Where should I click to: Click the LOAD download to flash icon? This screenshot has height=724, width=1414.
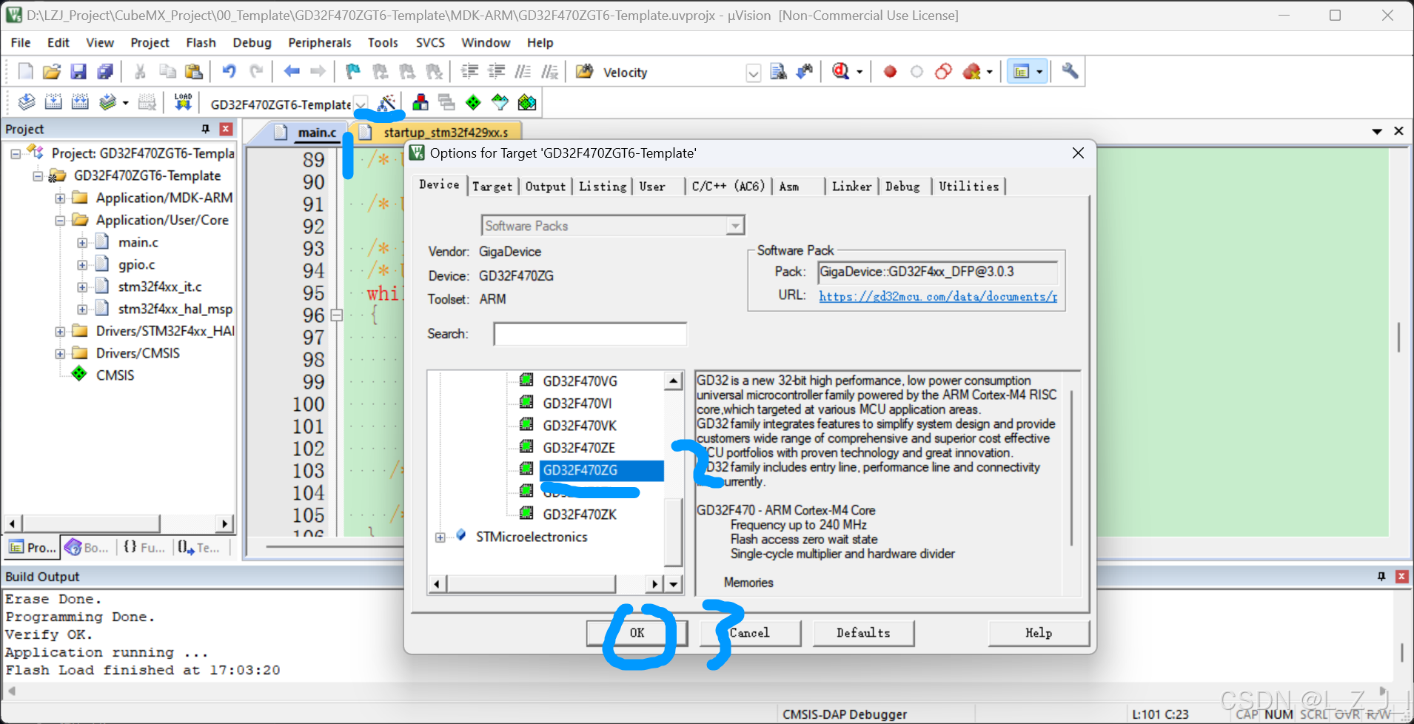[x=183, y=102]
